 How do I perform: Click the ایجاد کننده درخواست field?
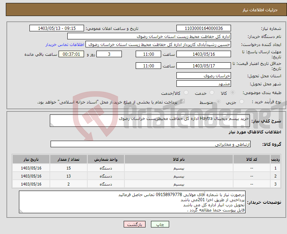click(158, 44)
